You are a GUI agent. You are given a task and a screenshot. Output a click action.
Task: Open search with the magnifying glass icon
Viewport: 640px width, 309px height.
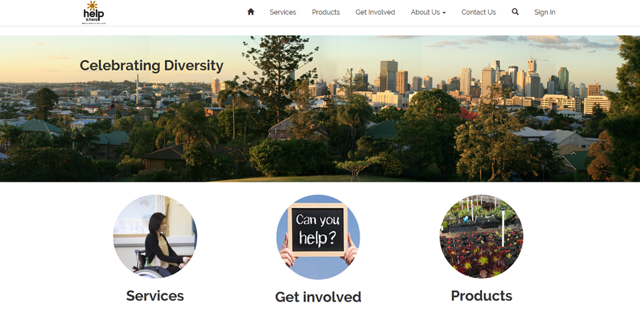point(515,12)
